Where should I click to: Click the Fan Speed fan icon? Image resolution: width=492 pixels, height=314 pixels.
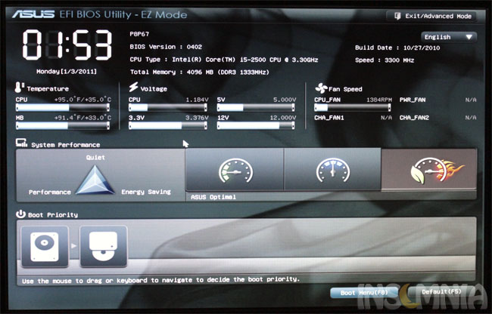[321, 88]
